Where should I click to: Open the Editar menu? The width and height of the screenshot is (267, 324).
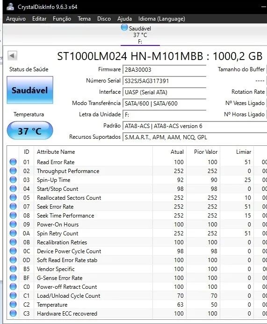39,19
